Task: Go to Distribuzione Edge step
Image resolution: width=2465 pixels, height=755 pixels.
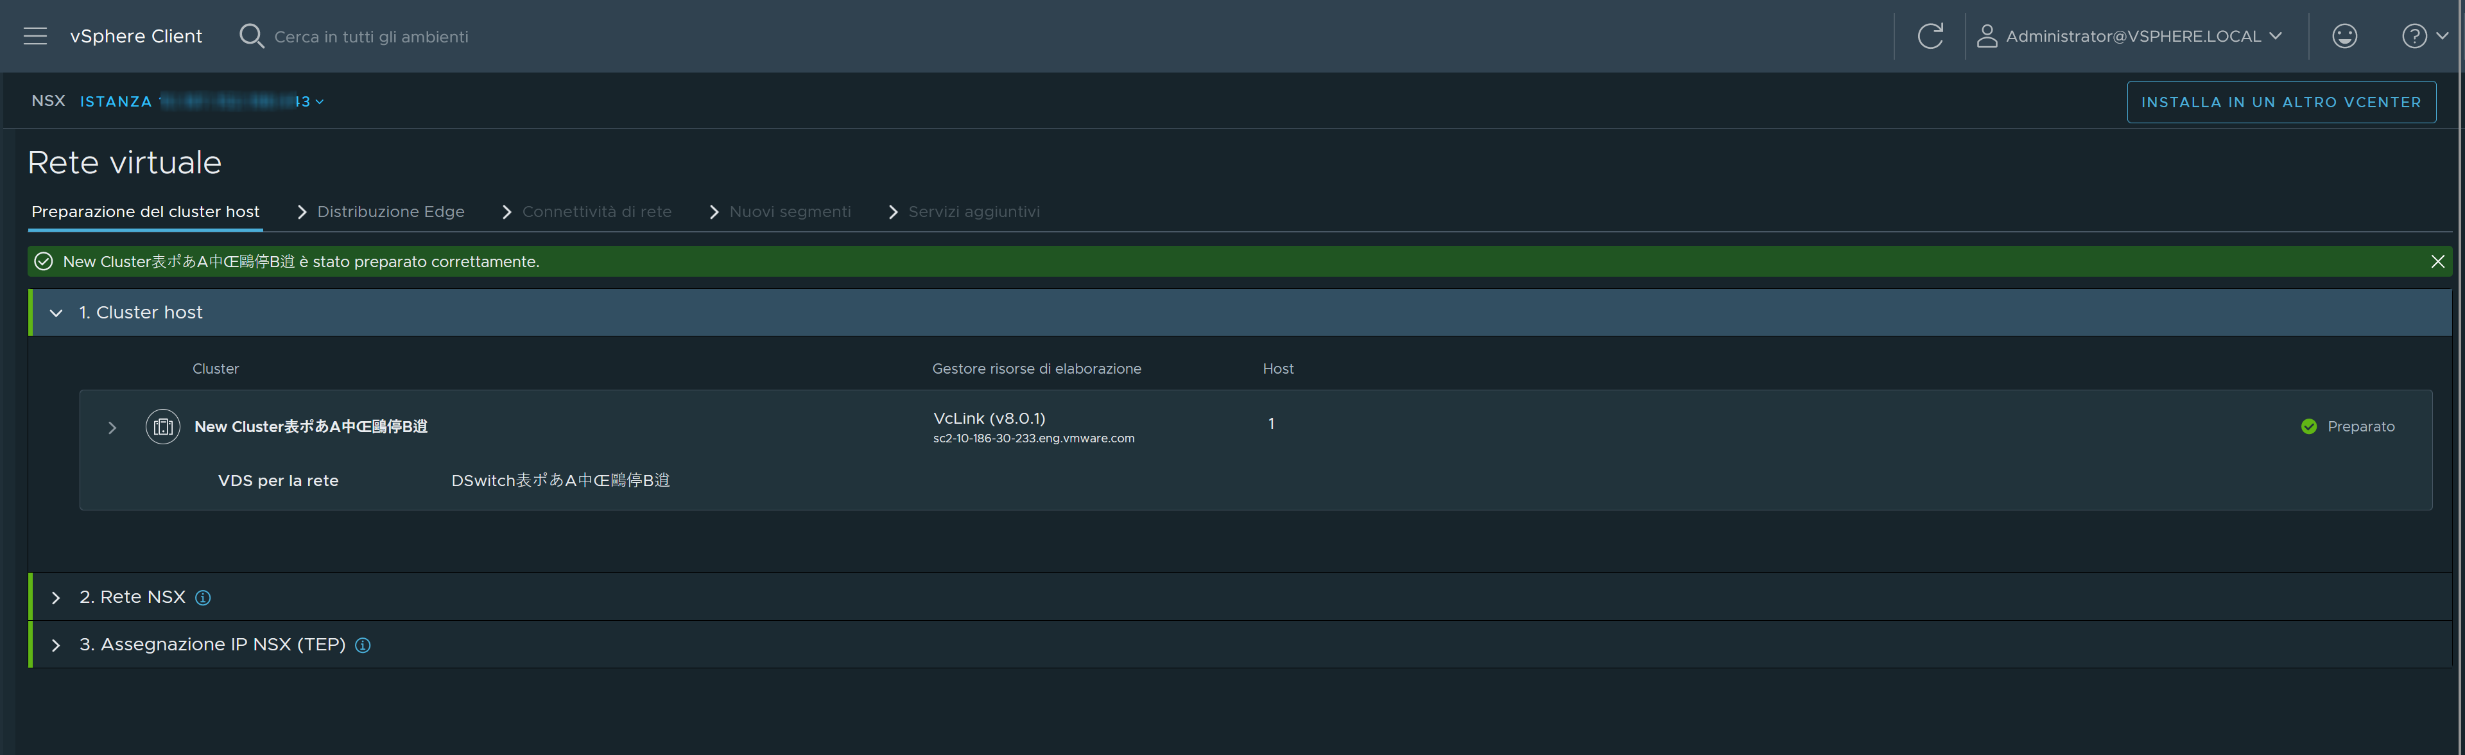Action: (x=390, y=211)
